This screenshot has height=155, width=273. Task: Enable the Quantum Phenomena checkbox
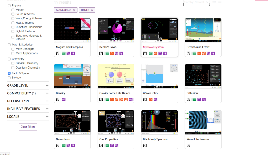(13, 27)
